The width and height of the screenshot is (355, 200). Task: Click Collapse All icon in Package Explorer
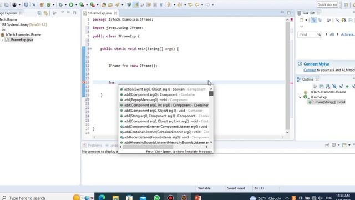pyautogui.click(x=39, y=13)
